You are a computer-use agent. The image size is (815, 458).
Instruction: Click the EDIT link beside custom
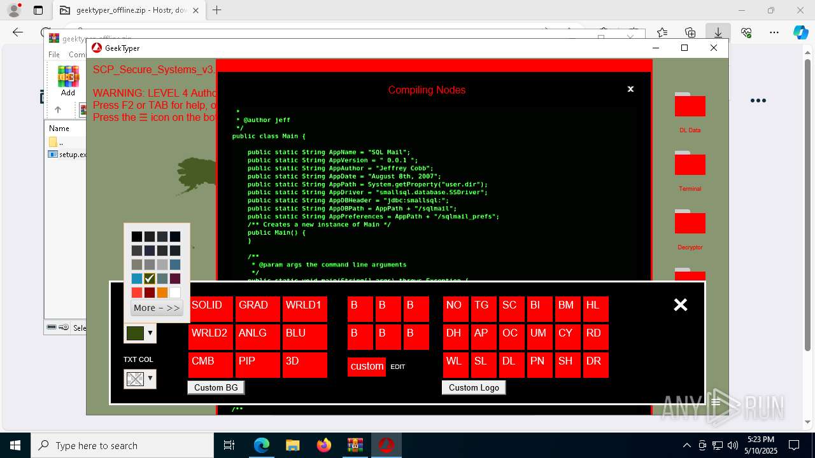click(398, 367)
